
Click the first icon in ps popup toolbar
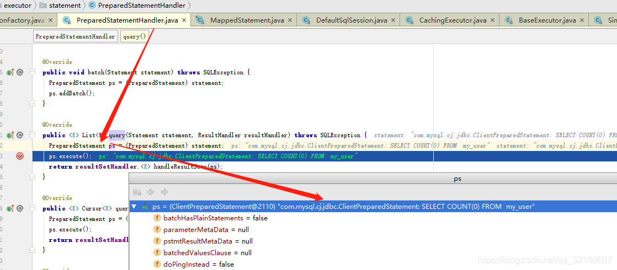[x=137, y=192]
